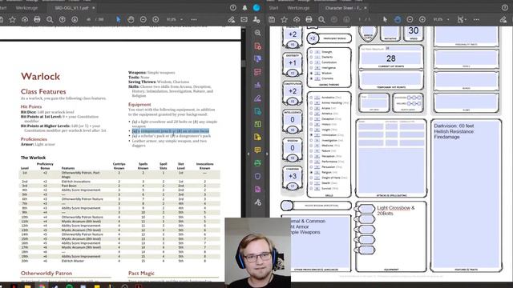The height and width of the screenshot is (288, 513).
Task: Open notifications bell in left window
Action: pos(244,7)
